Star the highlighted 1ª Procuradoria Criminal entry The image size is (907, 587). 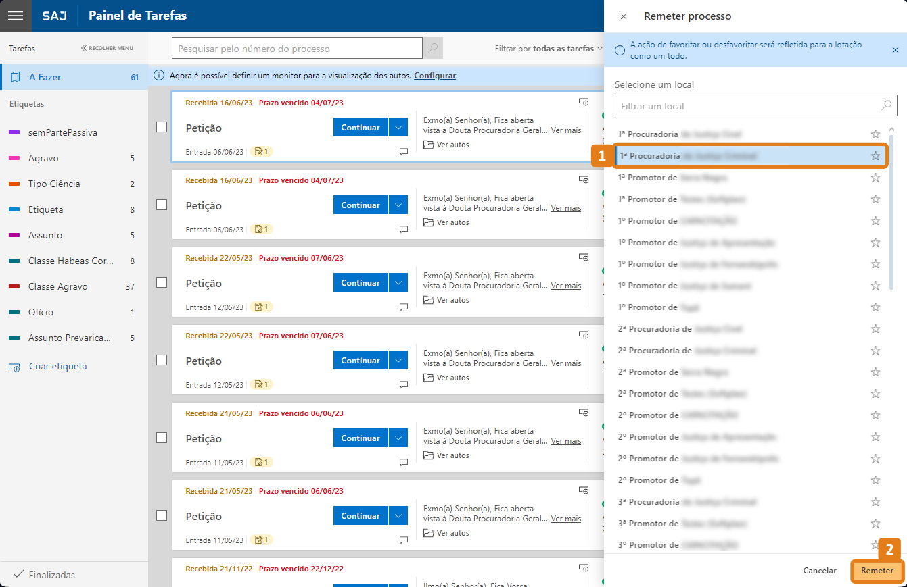pos(875,156)
